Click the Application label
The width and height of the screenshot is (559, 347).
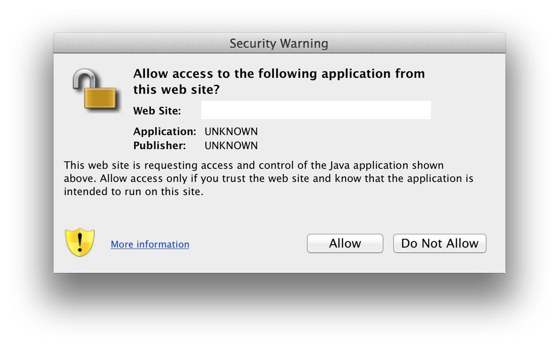coord(165,131)
